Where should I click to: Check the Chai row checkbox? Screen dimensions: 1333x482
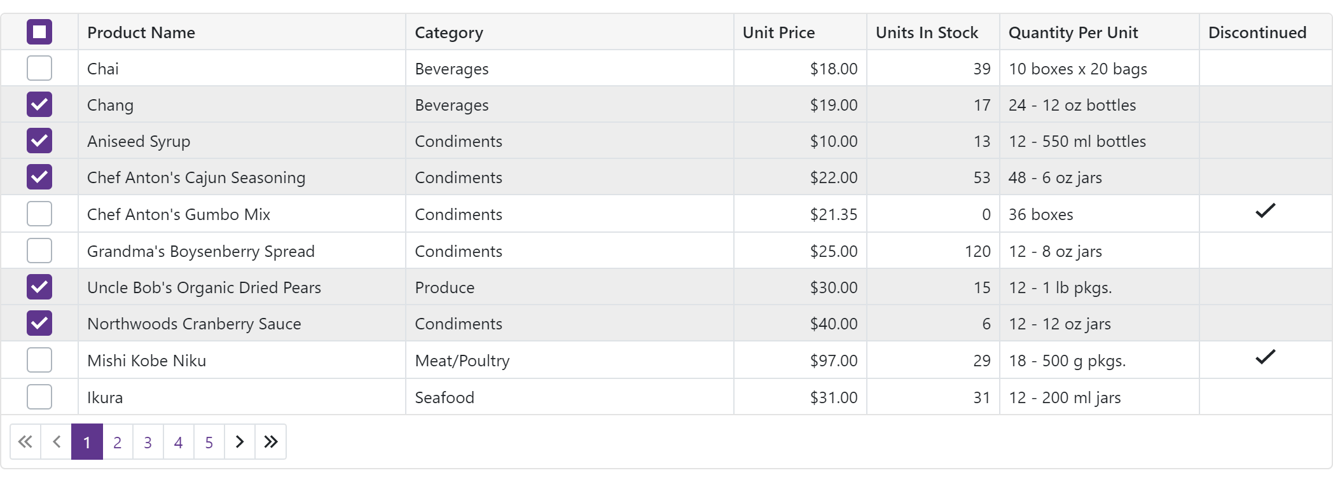(x=39, y=68)
